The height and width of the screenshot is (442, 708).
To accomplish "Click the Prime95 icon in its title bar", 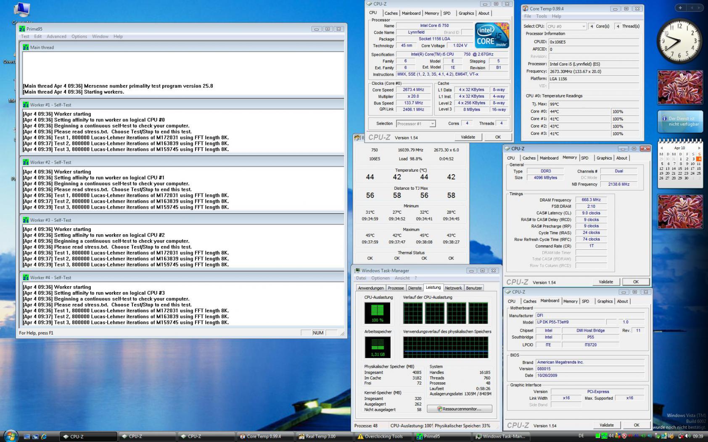I will pyautogui.click(x=22, y=29).
